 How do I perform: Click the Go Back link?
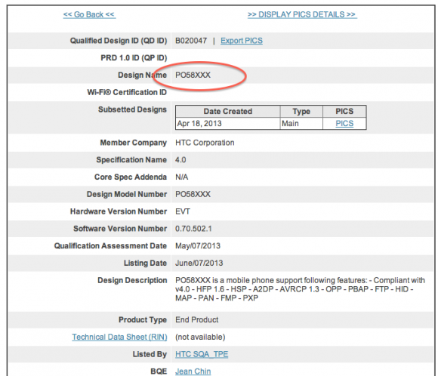coord(89,14)
